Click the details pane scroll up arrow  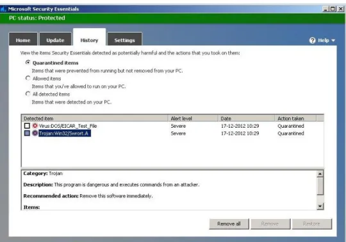click(x=320, y=174)
